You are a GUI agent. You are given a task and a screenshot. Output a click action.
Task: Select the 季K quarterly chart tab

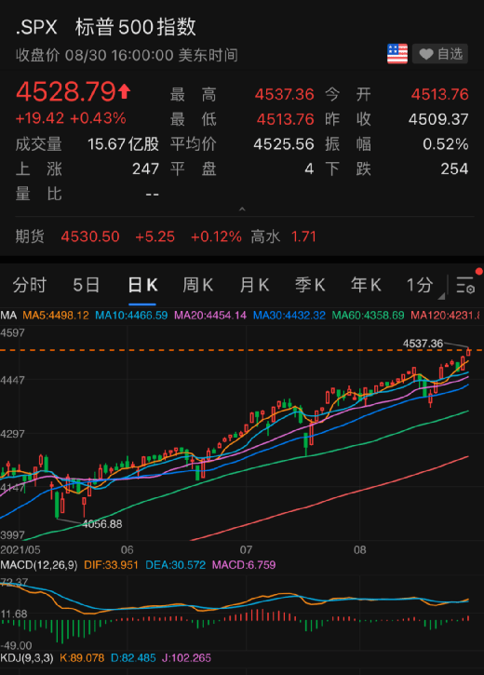(x=310, y=285)
